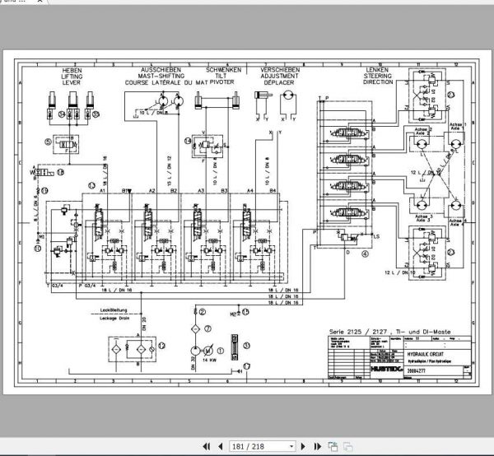Click the 'Serie 2125 / 2127' series text
The image size is (494, 456).
(x=358, y=332)
